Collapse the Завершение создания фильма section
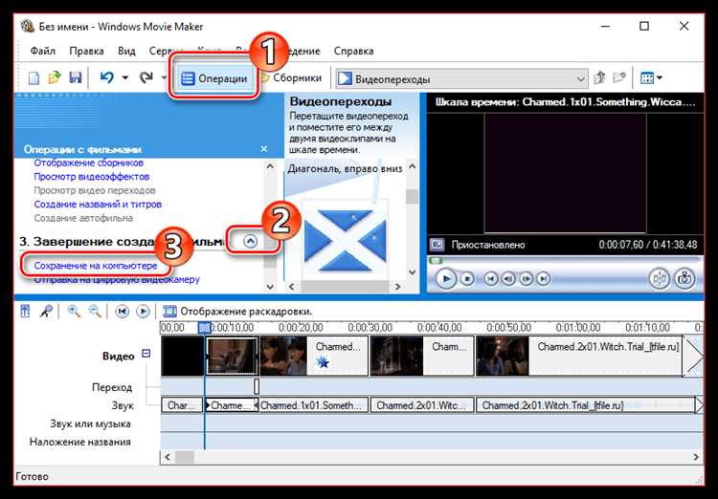Screen dimensions: 718x499 [x=251, y=241]
